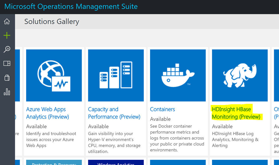Click the Containers description text
This screenshot has width=279, height=165.
pos(177,138)
